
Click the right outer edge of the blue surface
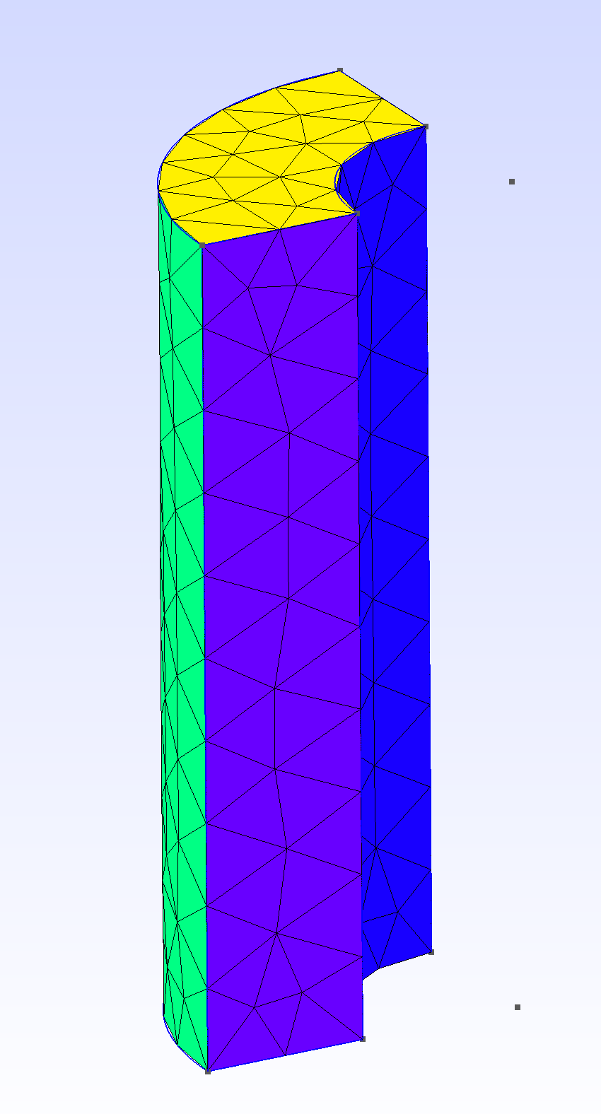click(428, 537)
